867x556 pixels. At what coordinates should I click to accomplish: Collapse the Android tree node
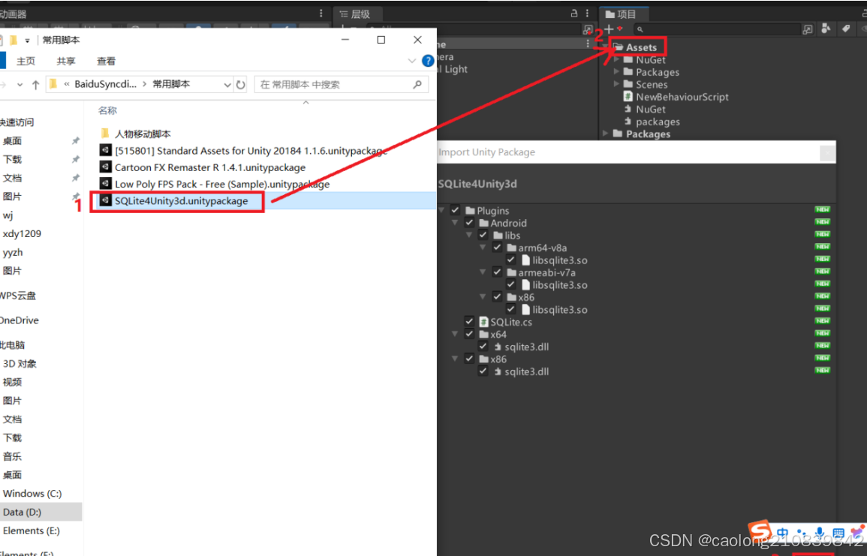[455, 223]
